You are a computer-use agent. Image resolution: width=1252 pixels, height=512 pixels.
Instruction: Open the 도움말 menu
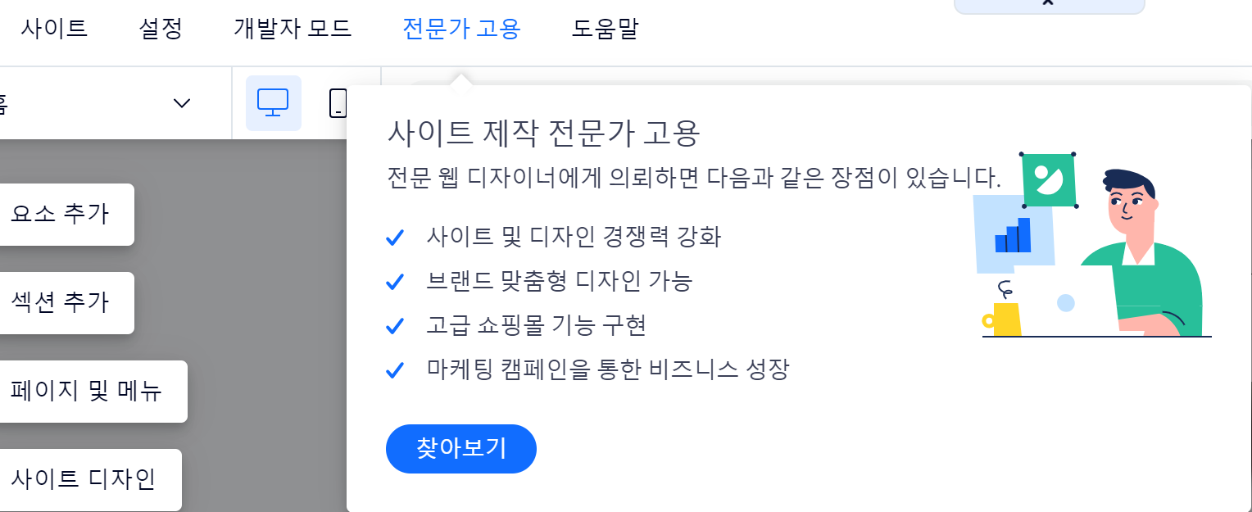(605, 29)
